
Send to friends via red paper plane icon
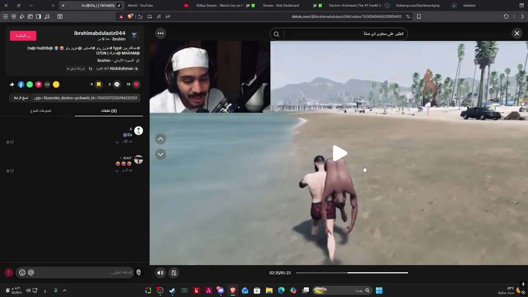38,84
